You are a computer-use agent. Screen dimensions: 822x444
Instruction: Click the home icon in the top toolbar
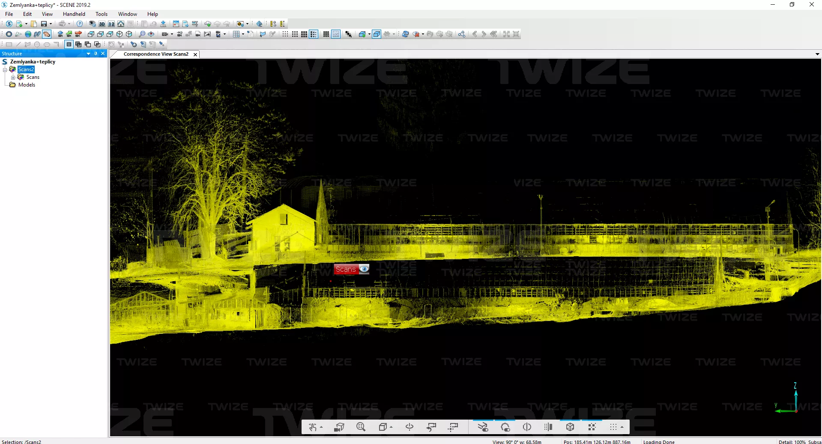pos(121,24)
